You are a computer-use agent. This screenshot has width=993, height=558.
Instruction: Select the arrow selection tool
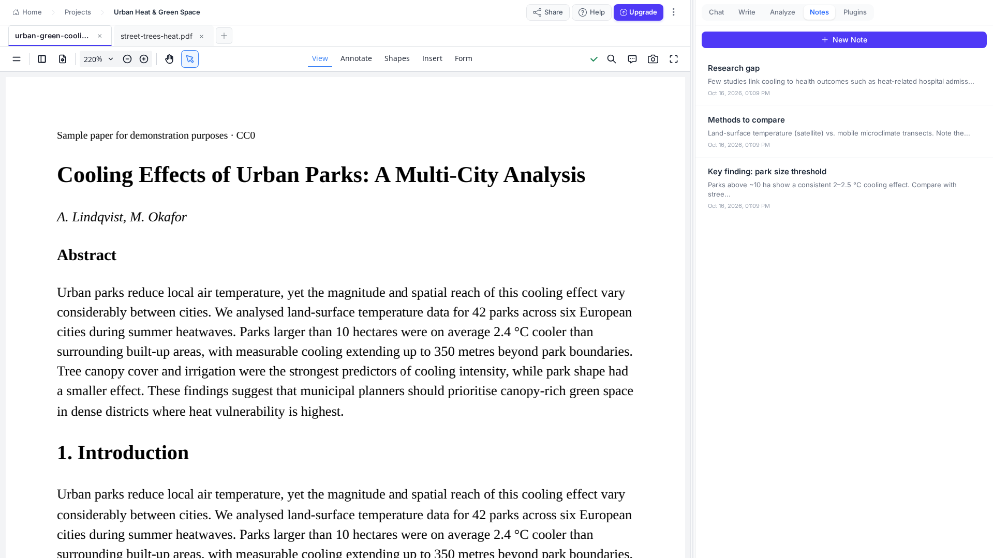(190, 59)
